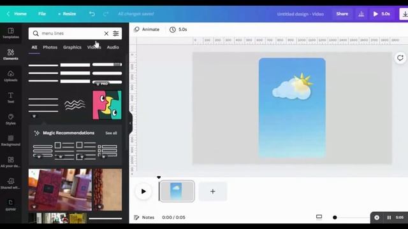The height and width of the screenshot is (229, 408).
Task: Open the Notes panel
Action: click(x=144, y=218)
